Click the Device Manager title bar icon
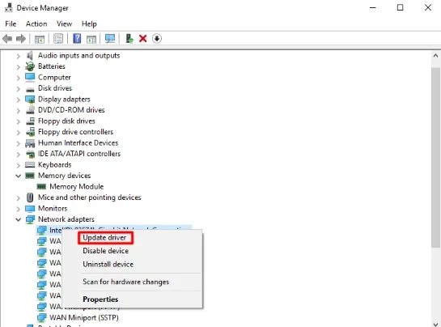The image size is (441, 327). point(8,7)
